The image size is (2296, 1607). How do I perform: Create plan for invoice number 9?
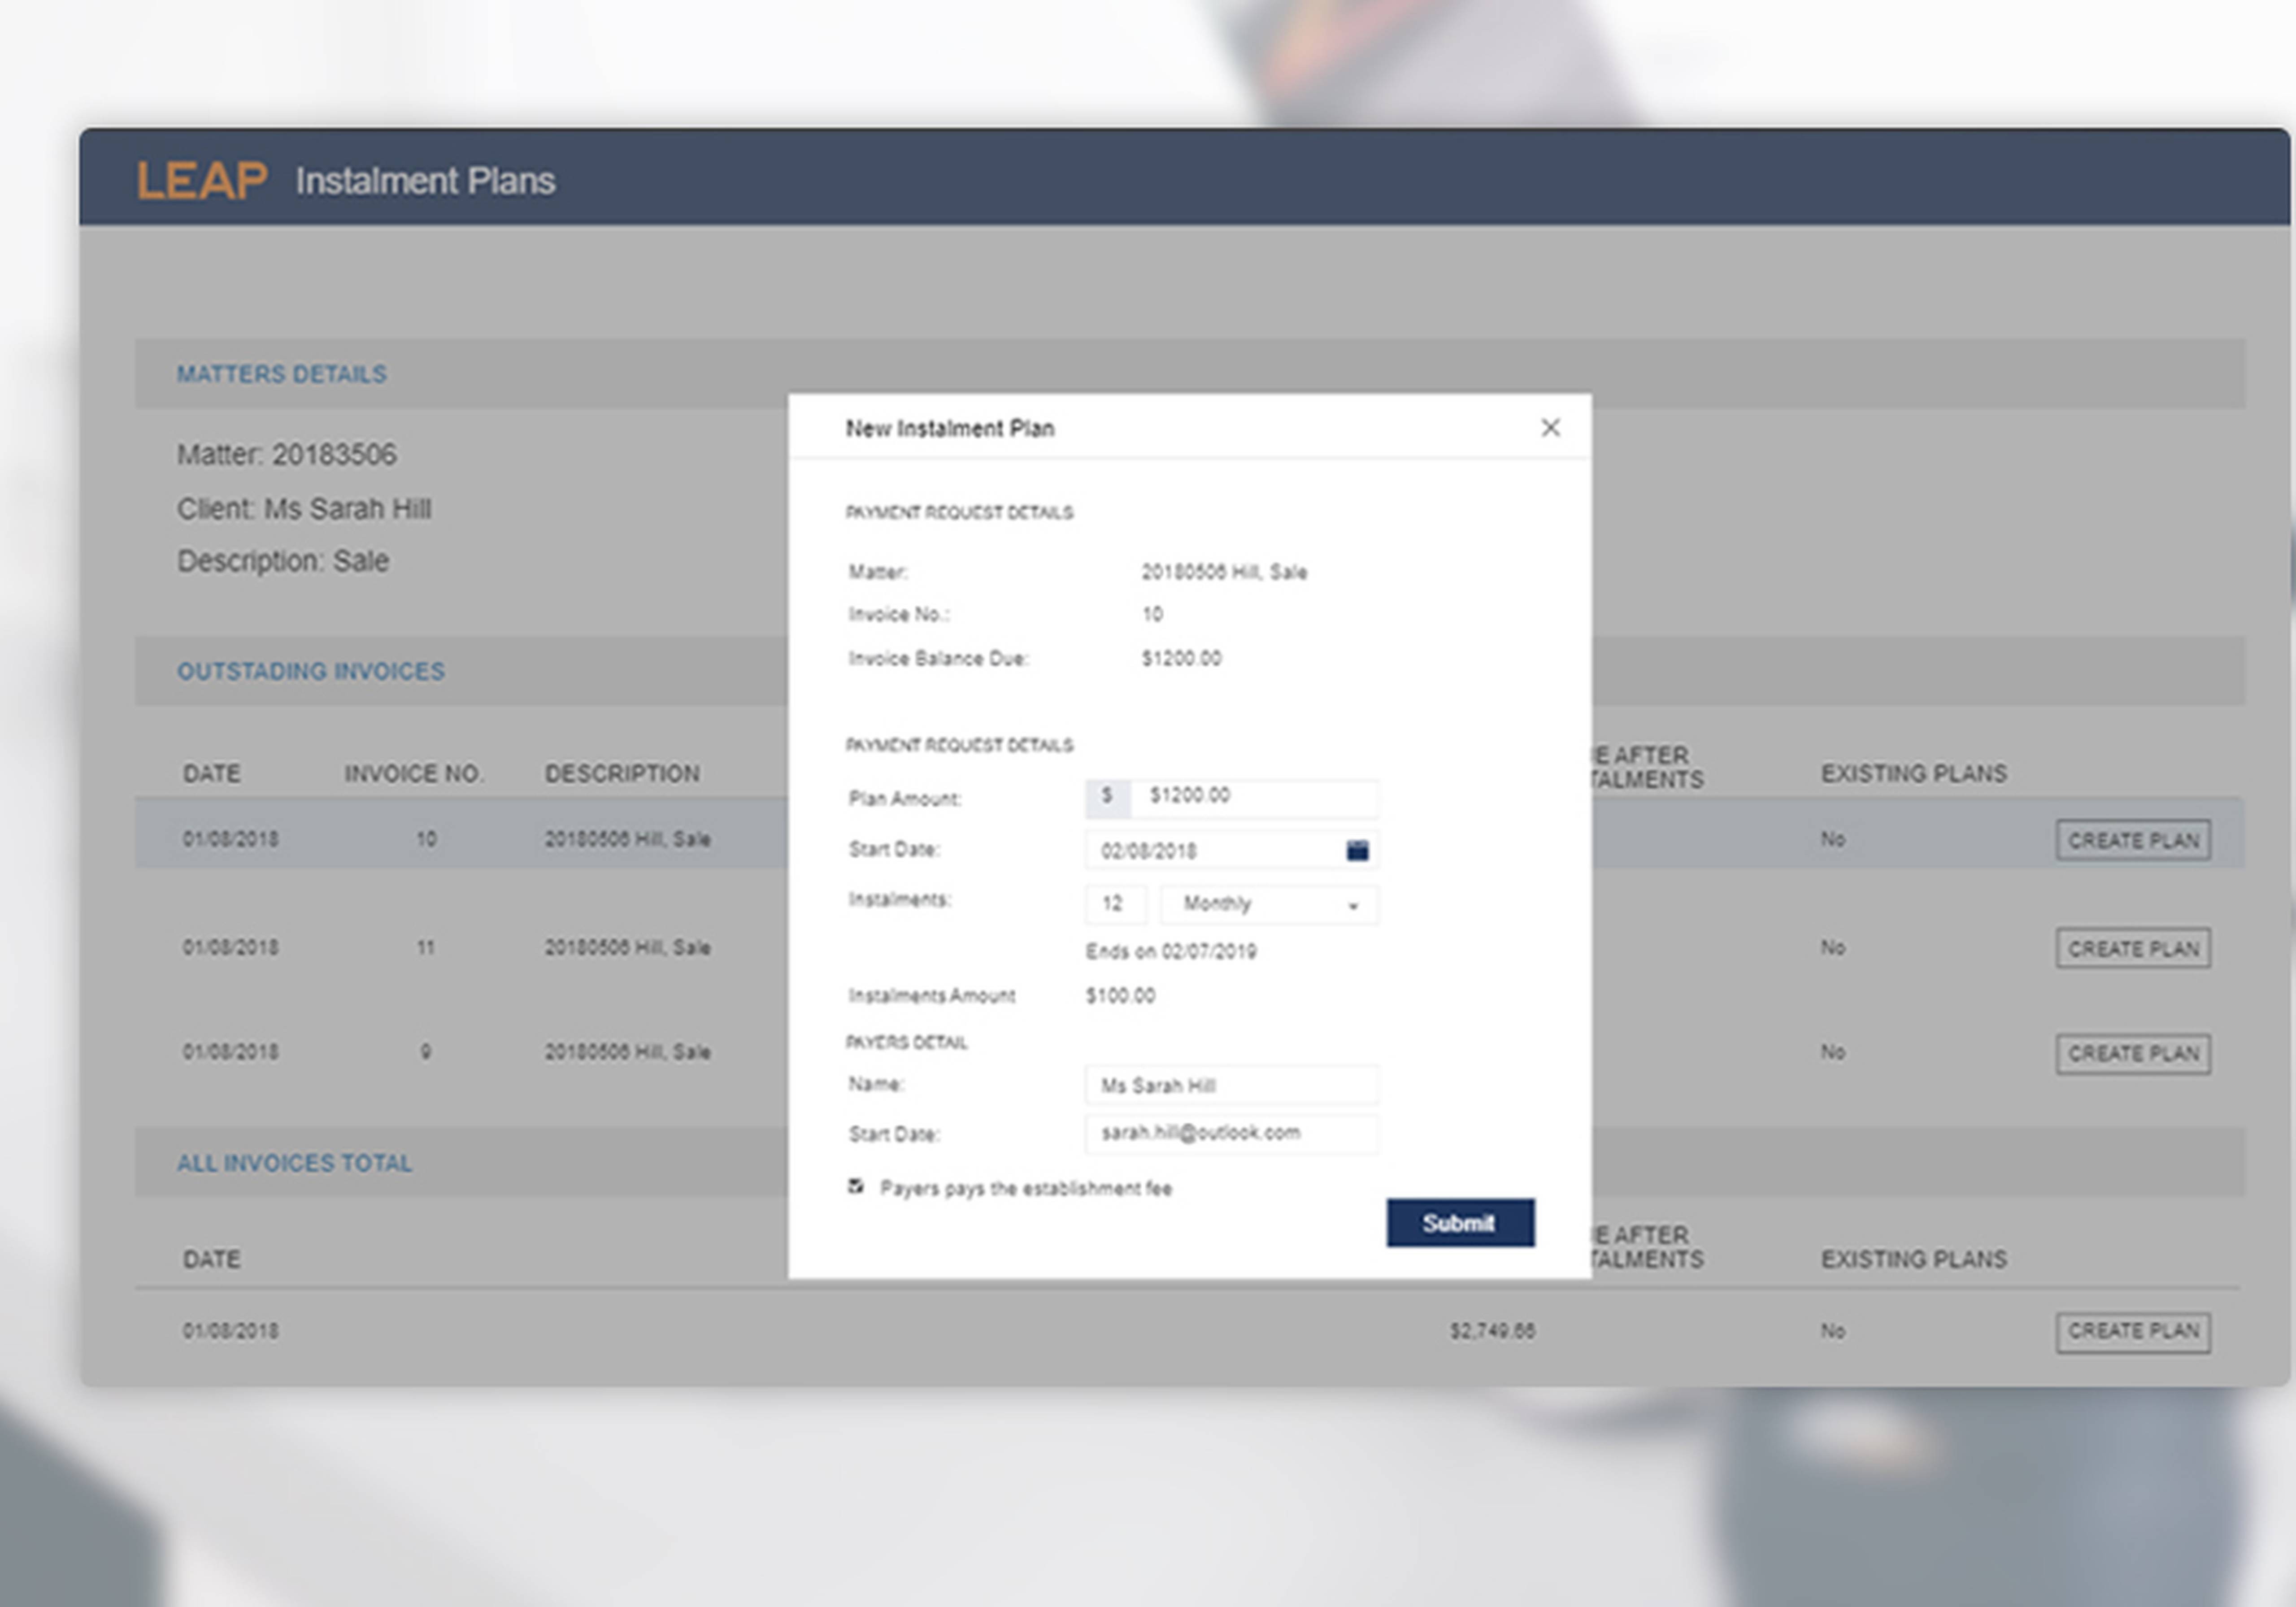(2133, 1054)
